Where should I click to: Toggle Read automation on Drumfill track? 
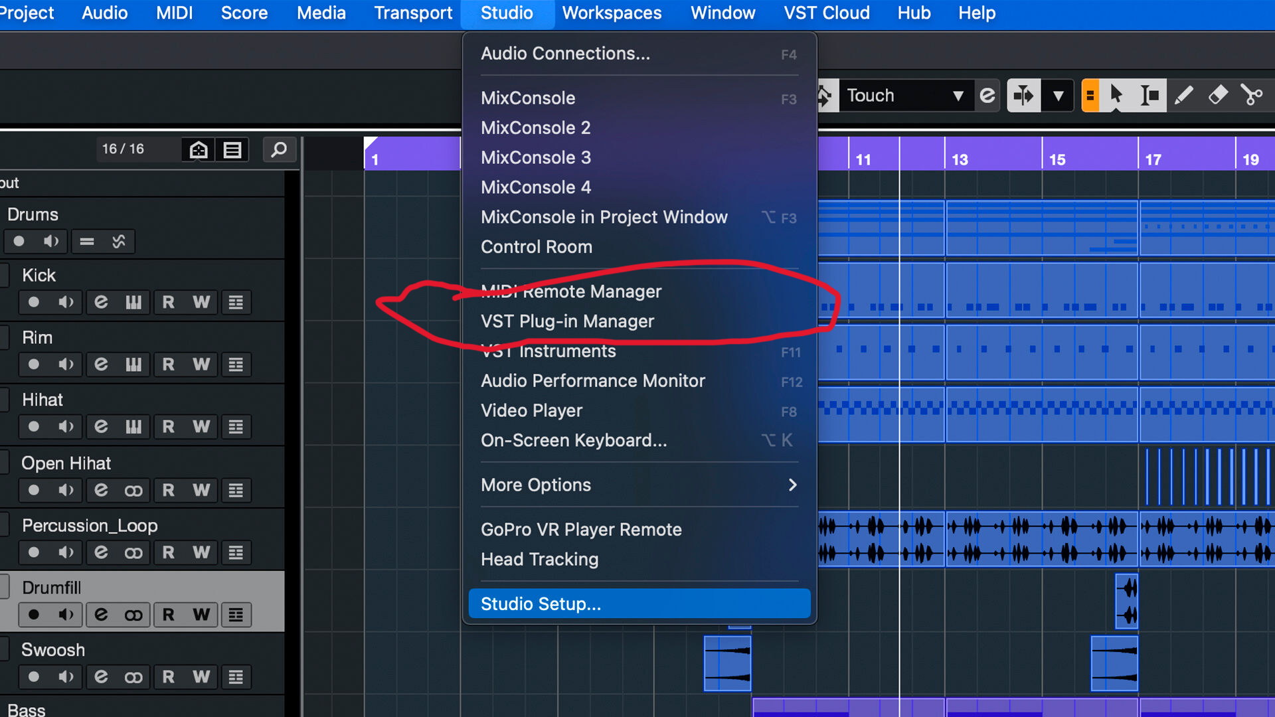[x=169, y=615]
